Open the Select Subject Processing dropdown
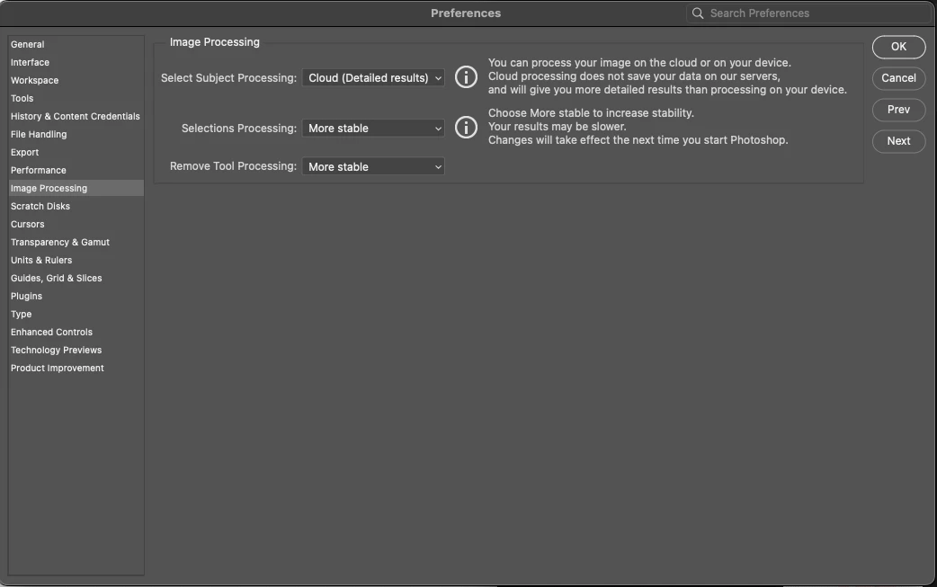Image resolution: width=937 pixels, height=587 pixels. point(373,77)
